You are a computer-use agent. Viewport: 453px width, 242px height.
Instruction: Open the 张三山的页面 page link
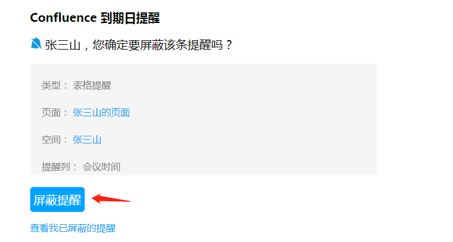[101, 113]
